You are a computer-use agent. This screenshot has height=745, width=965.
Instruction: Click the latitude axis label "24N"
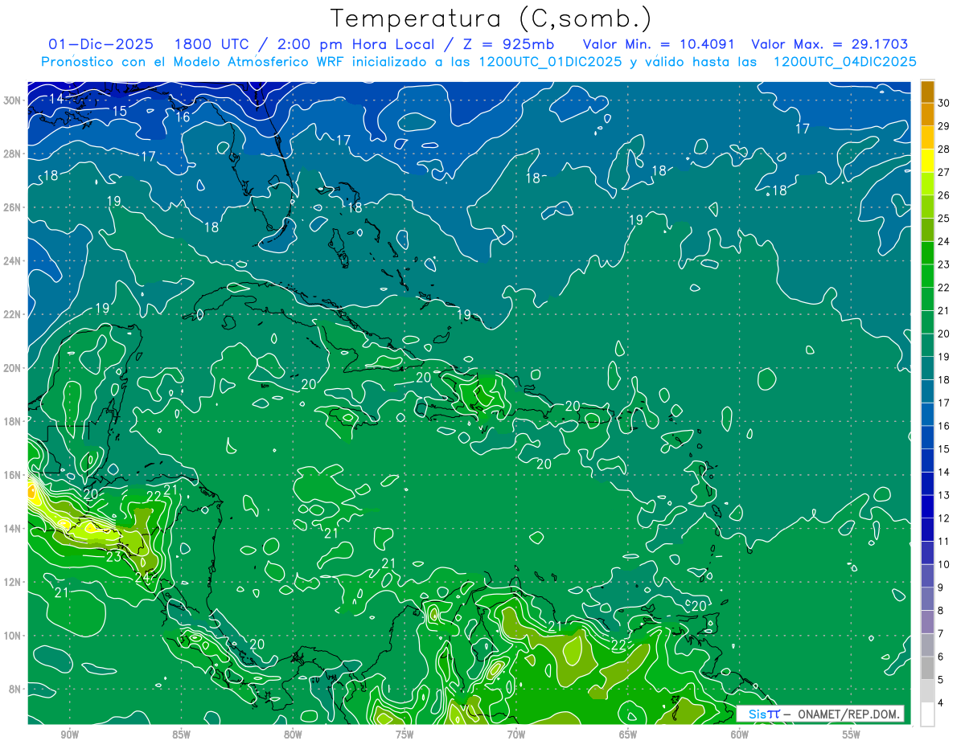[13, 261]
